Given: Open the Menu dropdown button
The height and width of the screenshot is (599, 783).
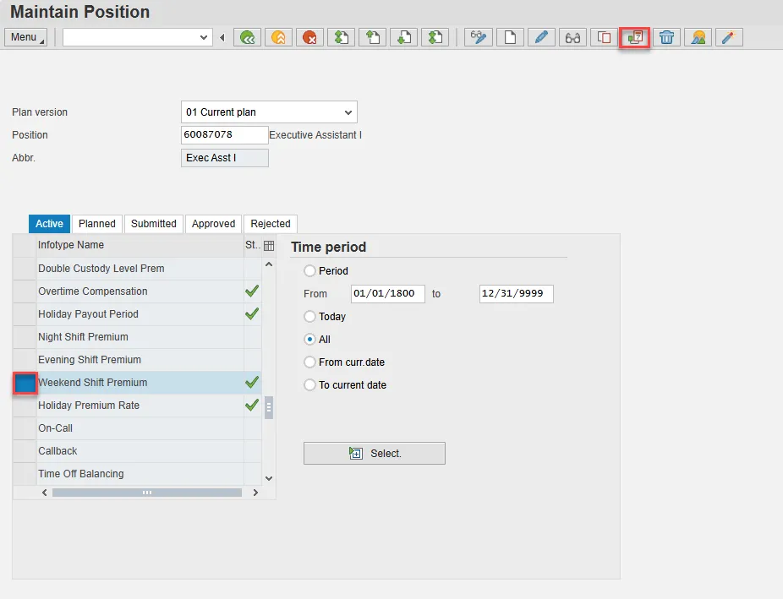Looking at the screenshot, I should tap(26, 37).
